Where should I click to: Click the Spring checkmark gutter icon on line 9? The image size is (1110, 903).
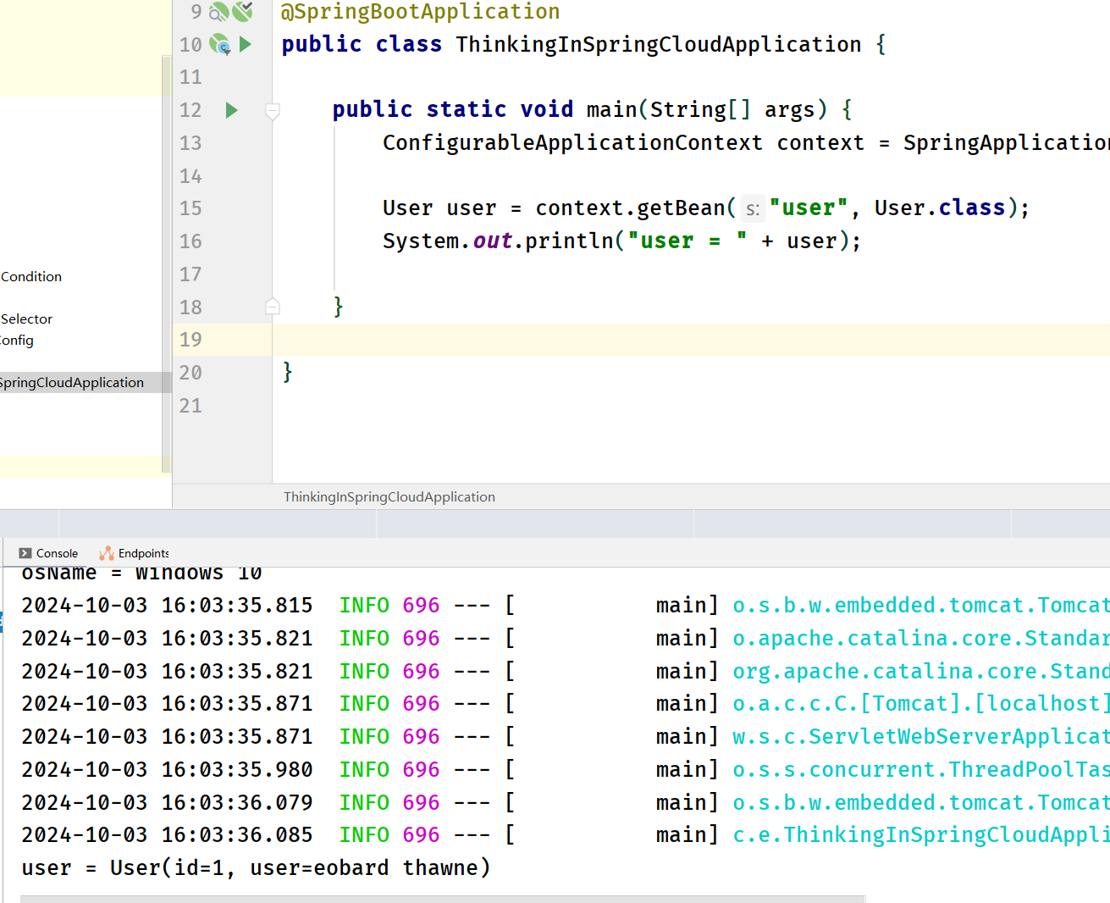[243, 11]
